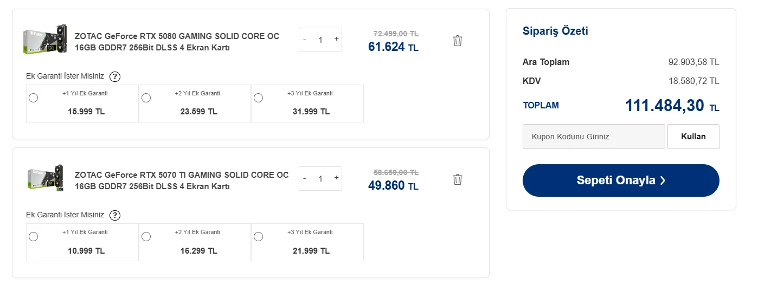Open warranty help icon for RTX 5080
The image size is (771, 284).
(x=115, y=76)
